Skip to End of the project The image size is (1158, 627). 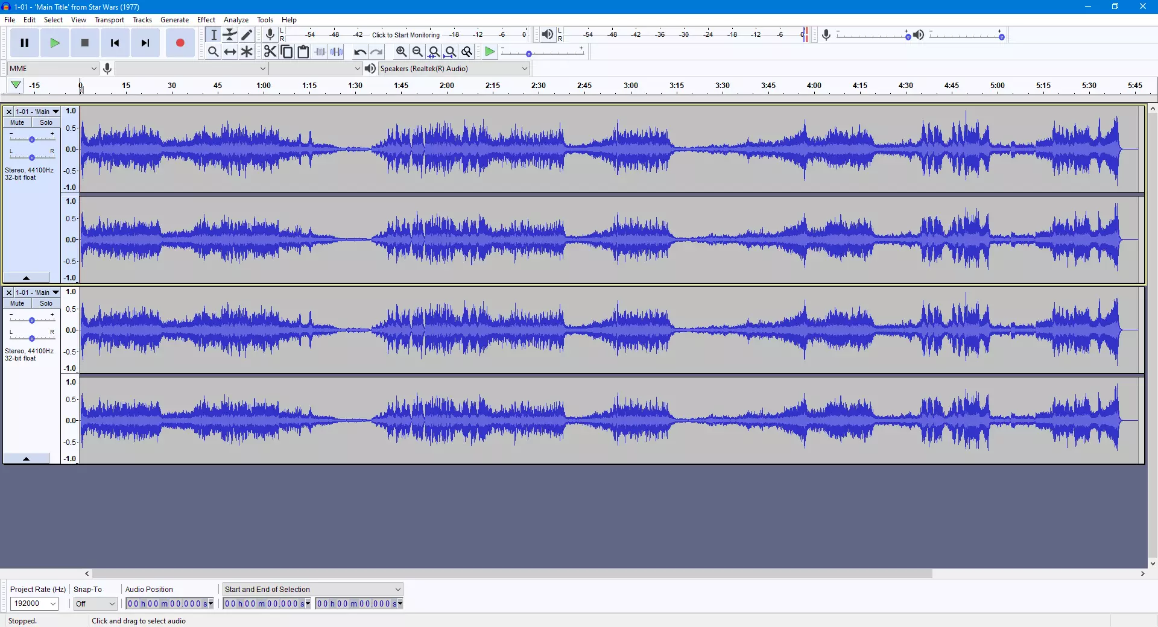click(145, 43)
